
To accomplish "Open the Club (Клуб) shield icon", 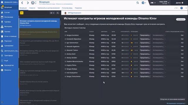I will pos(2,61).
